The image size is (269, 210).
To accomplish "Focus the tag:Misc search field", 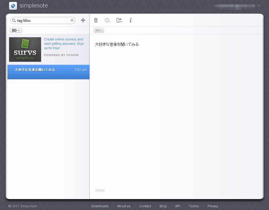I will pyautogui.click(x=43, y=21).
